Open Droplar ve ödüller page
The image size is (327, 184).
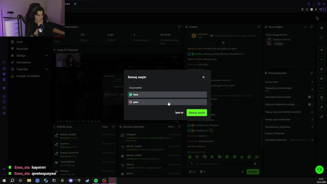click(x=28, y=76)
